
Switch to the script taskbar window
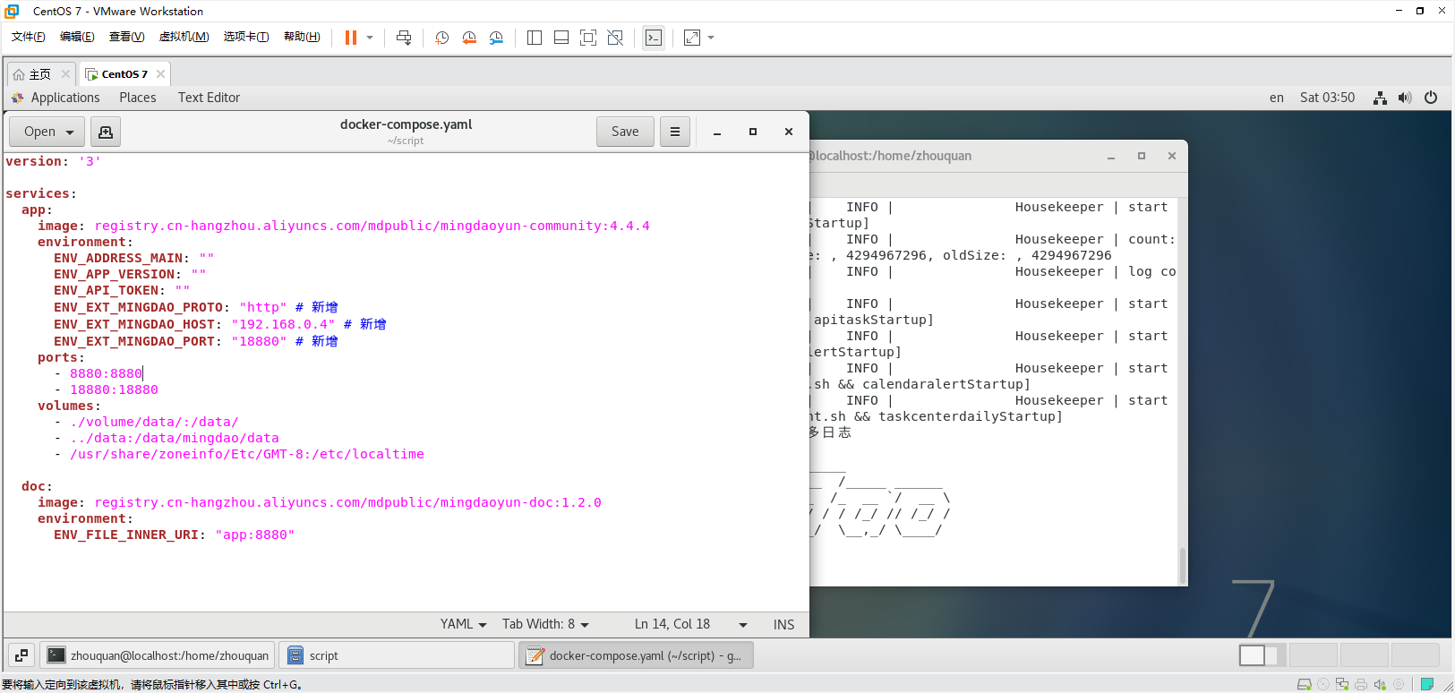396,655
